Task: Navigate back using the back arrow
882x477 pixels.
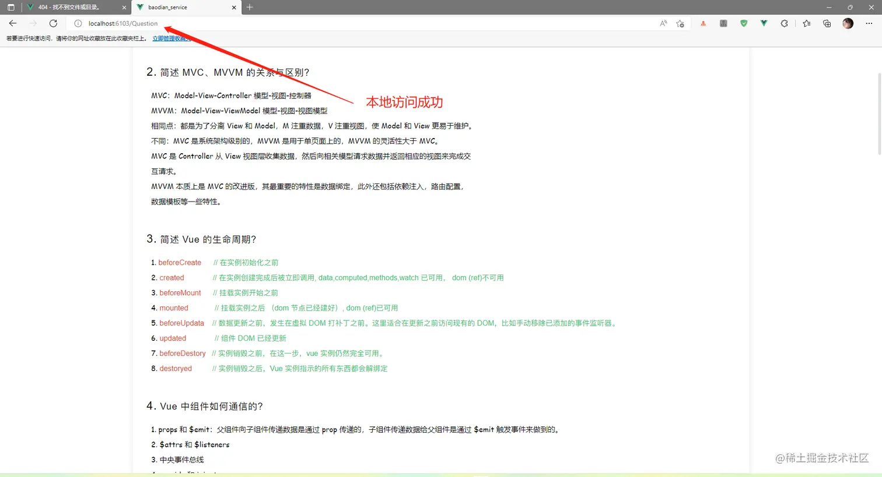Action: coord(13,23)
